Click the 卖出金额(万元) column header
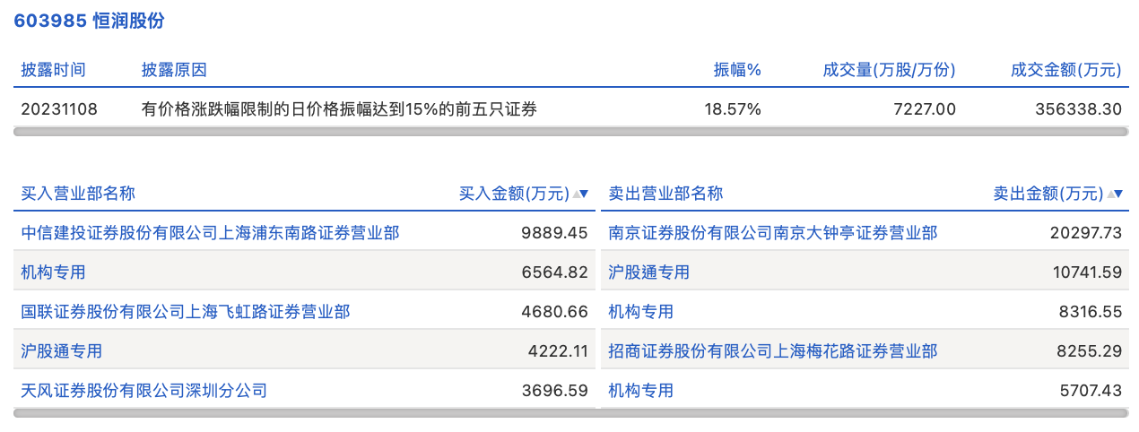 pos(1048,194)
